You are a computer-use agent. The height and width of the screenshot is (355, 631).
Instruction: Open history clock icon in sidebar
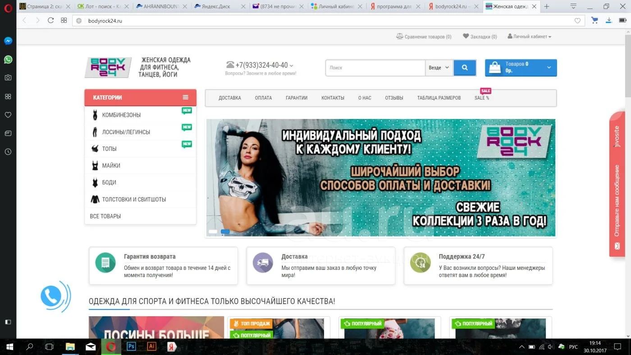[8, 152]
